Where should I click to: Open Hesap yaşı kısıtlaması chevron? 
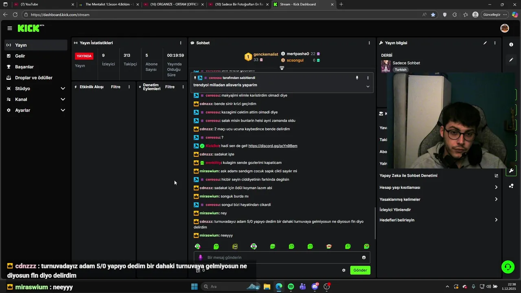496,187
